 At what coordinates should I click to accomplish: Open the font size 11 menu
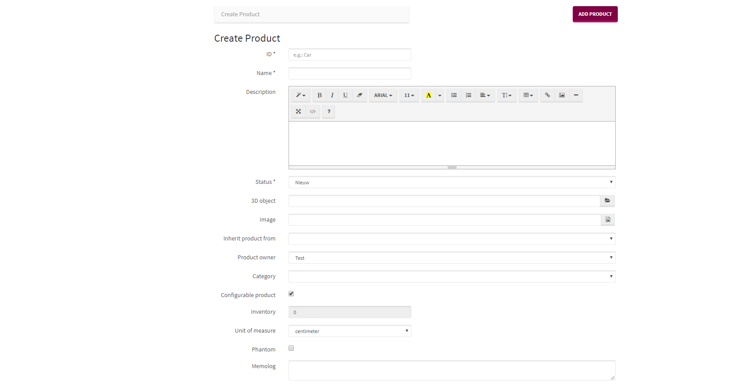pyautogui.click(x=409, y=95)
